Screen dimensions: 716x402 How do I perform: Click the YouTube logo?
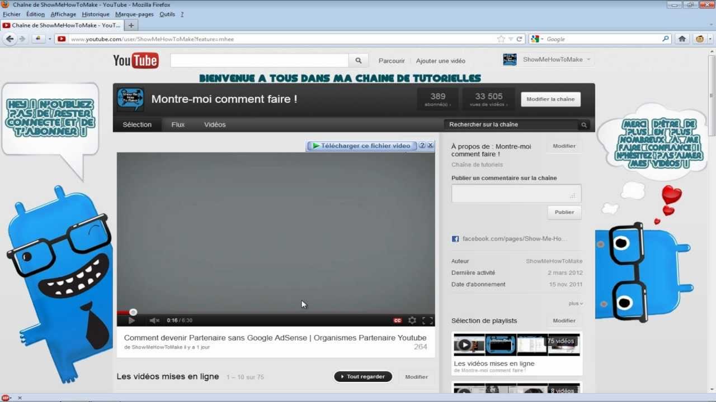point(136,60)
